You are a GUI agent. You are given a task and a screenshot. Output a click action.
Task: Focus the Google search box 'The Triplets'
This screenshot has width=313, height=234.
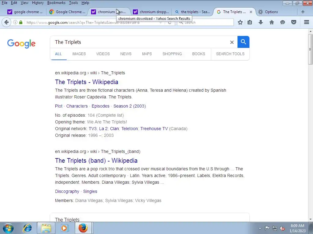tap(140, 42)
